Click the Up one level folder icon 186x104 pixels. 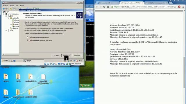pyautogui.click(x=10, y=9)
